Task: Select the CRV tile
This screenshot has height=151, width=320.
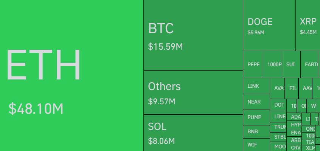Action: [x=294, y=148]
